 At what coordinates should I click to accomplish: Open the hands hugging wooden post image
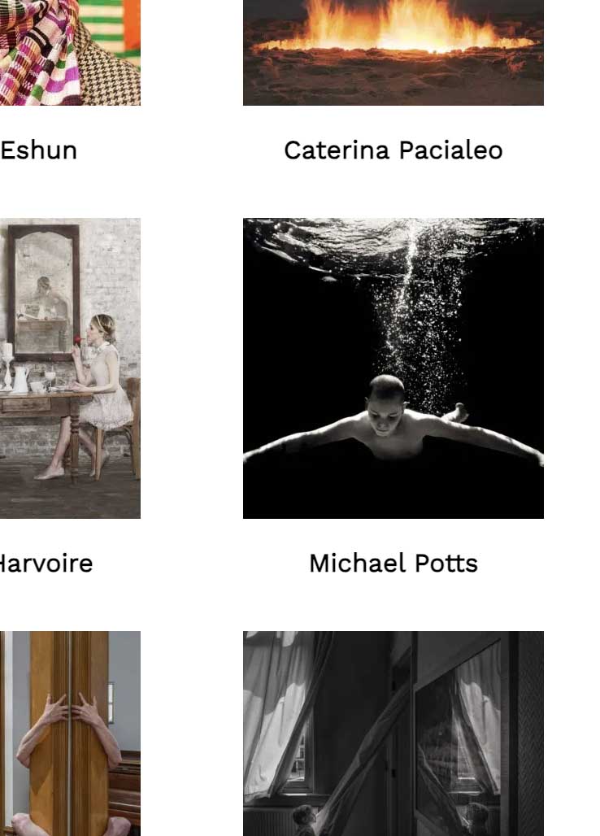[70, 734]
